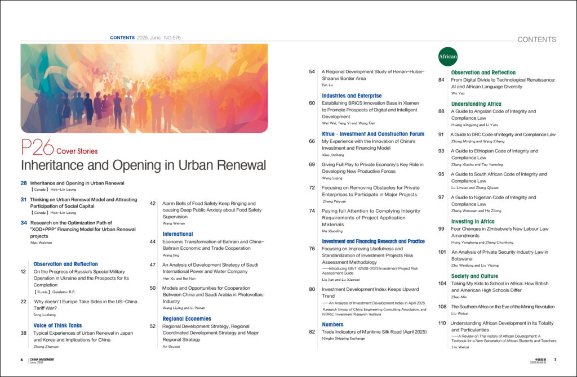
Task: Click the 'Regional Economies' section heading
Action: click(x=187, y=318)
